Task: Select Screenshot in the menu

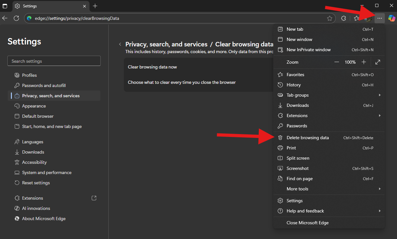Action: (x=329, y=168)
